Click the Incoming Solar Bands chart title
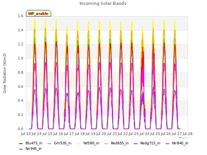 click(x=103, y=4)
